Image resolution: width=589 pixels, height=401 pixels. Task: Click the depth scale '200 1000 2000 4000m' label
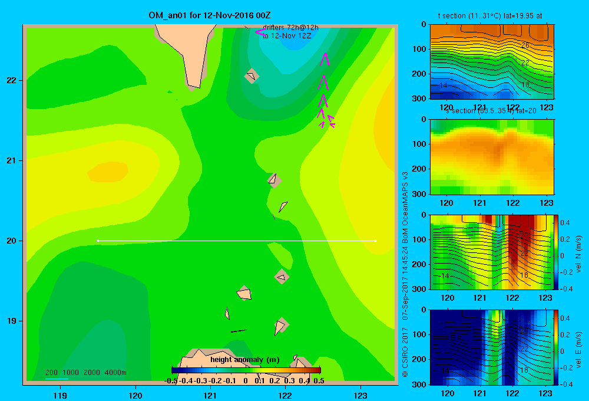(85, 373)
